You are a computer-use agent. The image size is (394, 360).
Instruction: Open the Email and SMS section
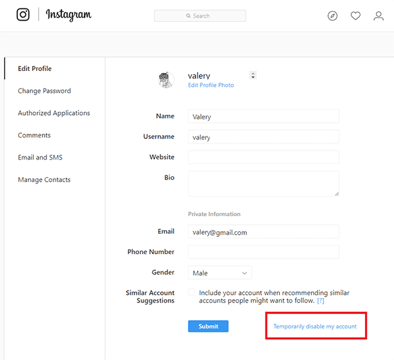[x=40, y=157]
